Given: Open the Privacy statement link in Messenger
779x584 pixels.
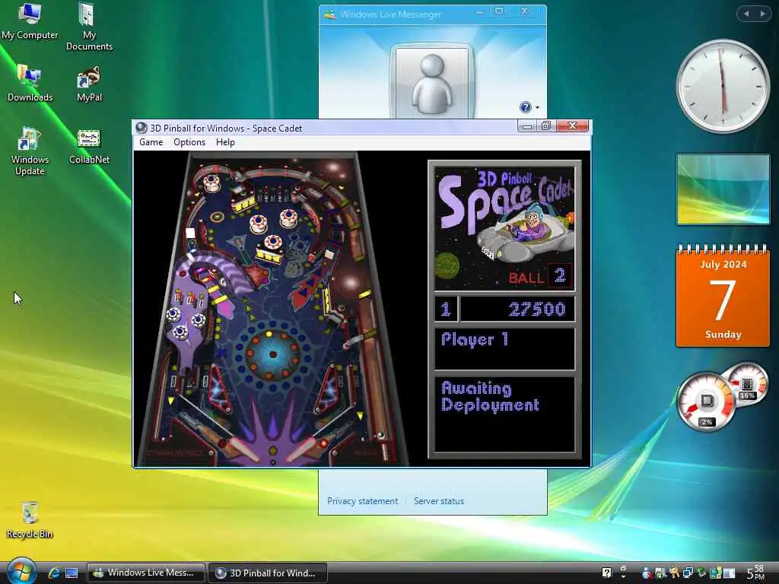Looking at the screenshot, I should (363, 501).
